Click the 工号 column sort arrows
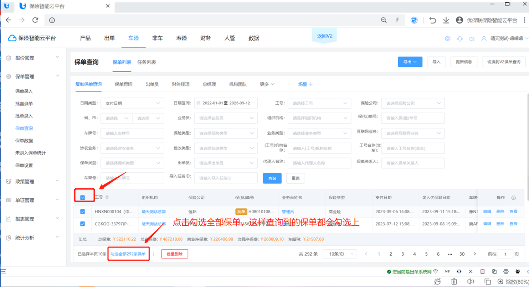Screen dimensions: 529x287 click(107, 197)
